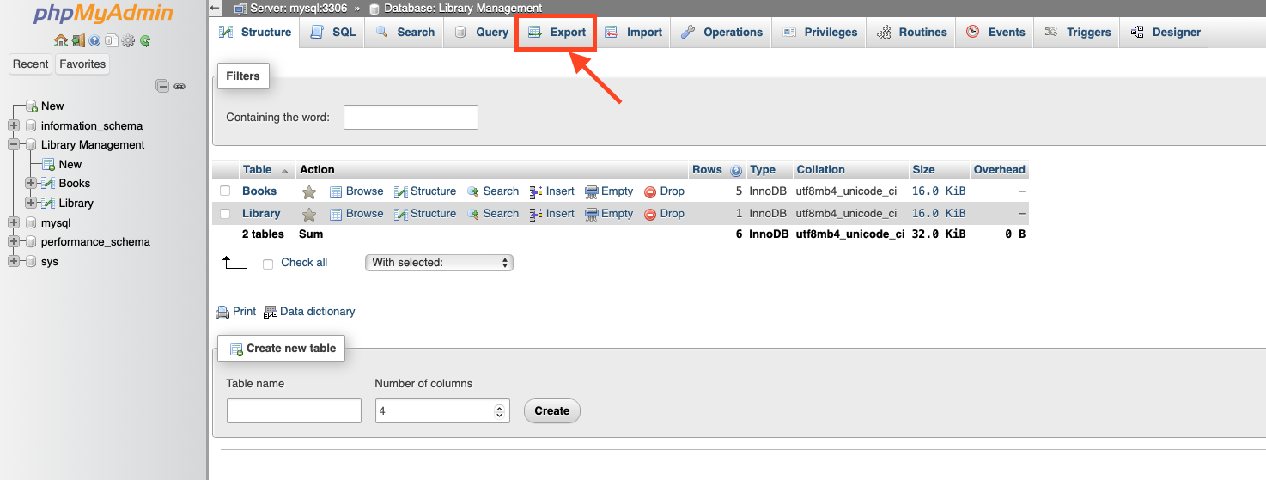This screenshot has height=480, width=1266.
Task: Expand the sys database node
Action: coord(14,261)
